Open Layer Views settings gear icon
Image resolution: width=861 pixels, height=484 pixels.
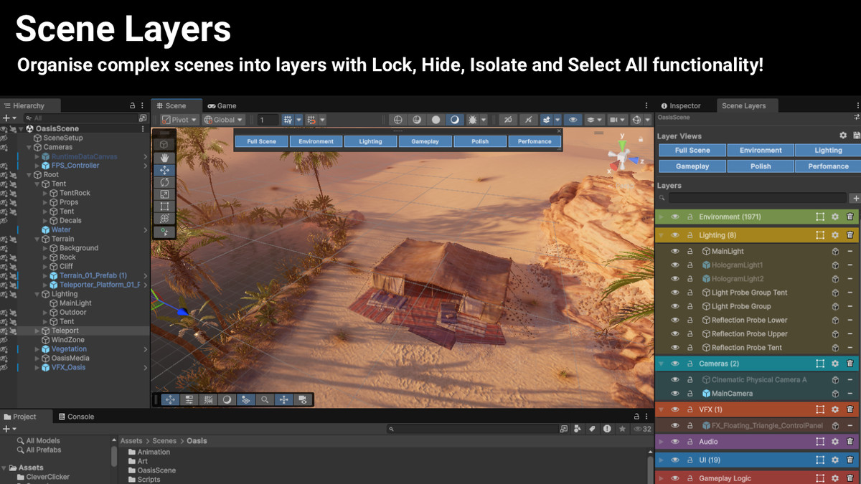coord(844,136)
